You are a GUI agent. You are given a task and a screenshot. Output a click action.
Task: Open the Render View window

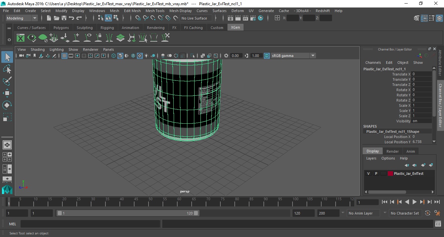click(230, 18)
